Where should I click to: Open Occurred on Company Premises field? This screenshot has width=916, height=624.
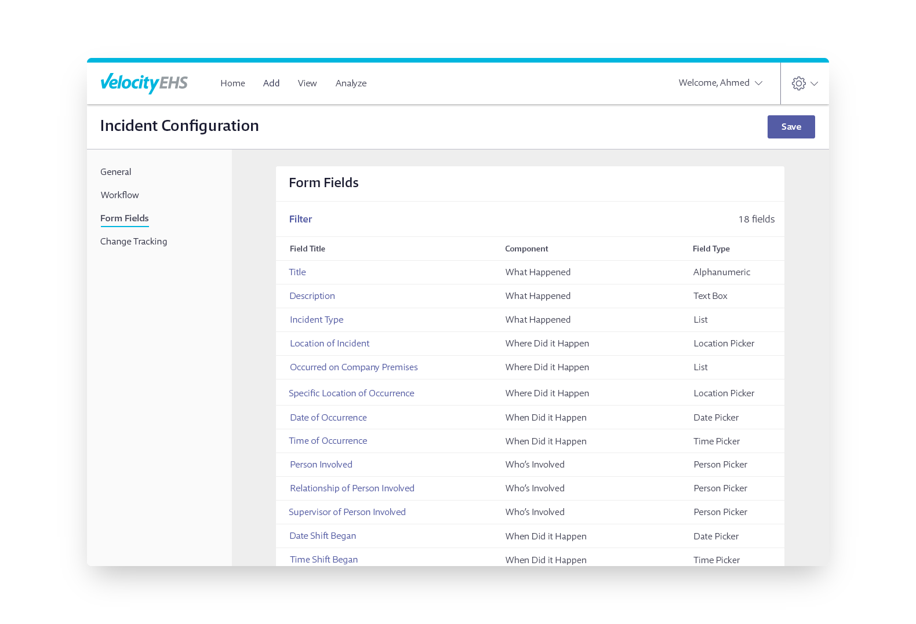click(354, 367)
